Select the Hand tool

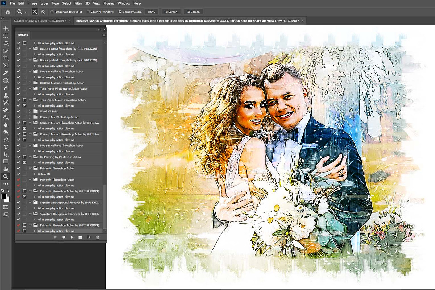point(5,169)
